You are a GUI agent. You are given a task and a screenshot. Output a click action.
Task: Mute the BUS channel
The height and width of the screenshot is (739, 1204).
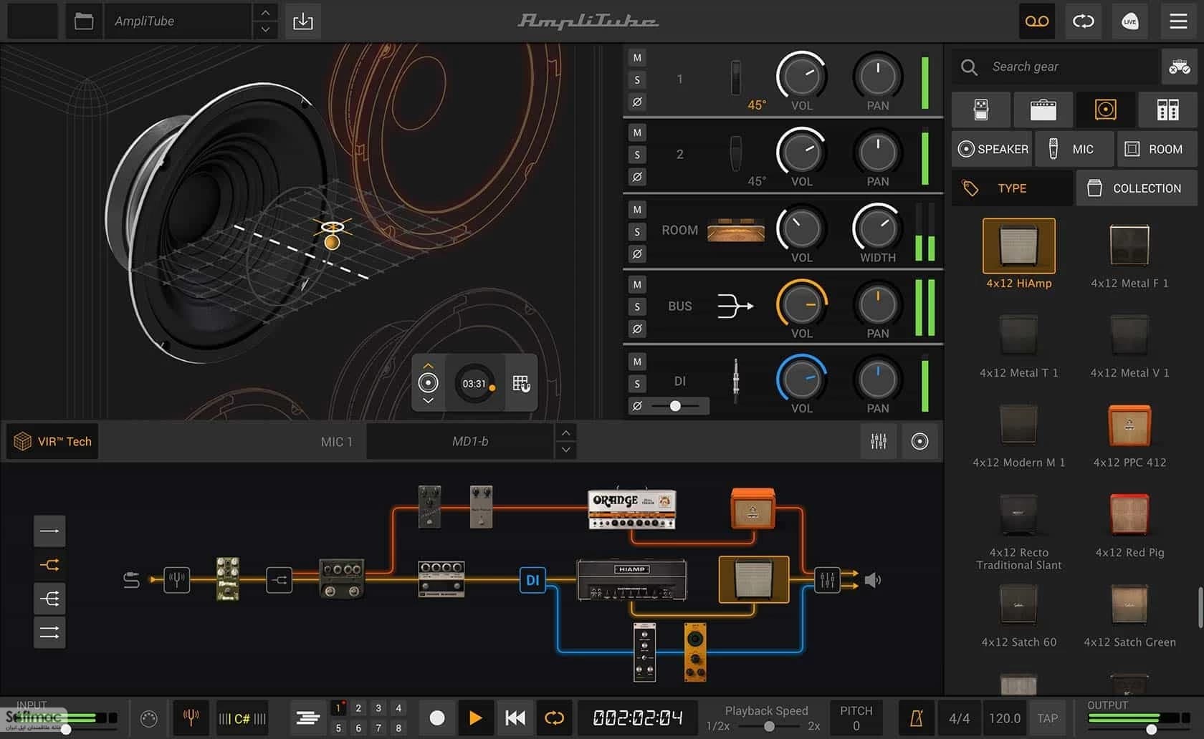click(x=637, y=285)
